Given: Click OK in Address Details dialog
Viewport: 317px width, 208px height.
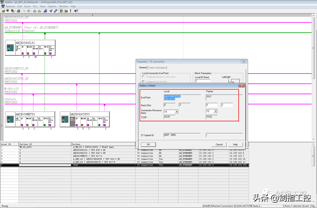Looking at the screenshot, I should coord(148,144).
